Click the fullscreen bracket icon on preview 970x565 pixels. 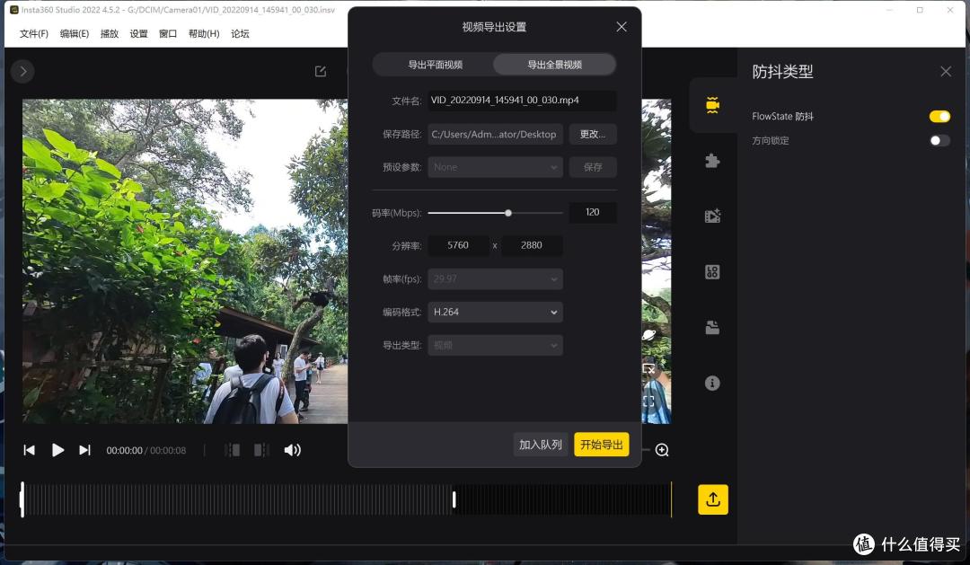point(648,401)
